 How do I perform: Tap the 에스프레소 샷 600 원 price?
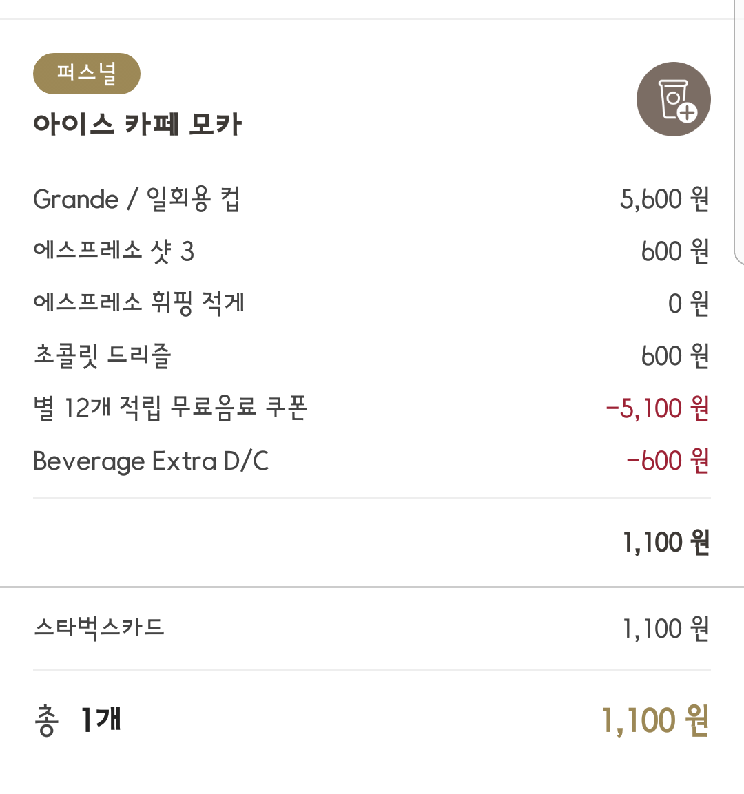[675, 251]
